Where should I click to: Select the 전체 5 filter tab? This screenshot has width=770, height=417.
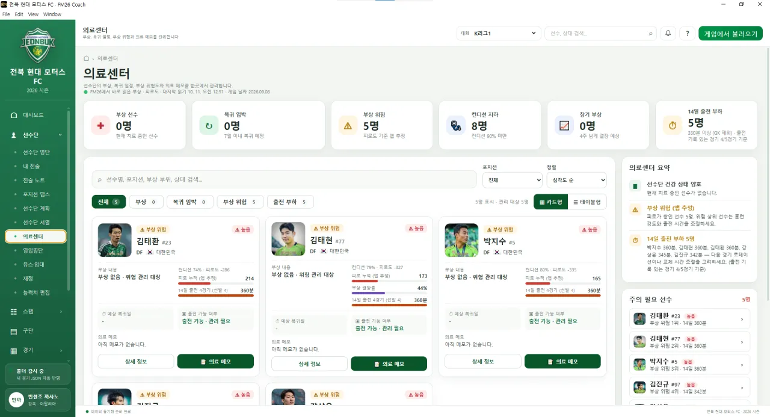(x=109, y=202)
